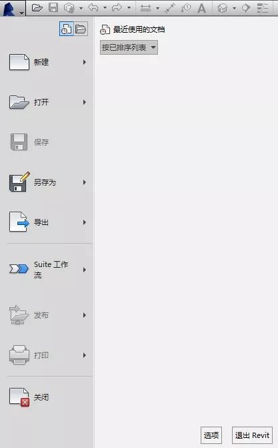Click the Open folder icon in quick access toolbar
The image size is (278, 448).
click(x=37, y=8)
